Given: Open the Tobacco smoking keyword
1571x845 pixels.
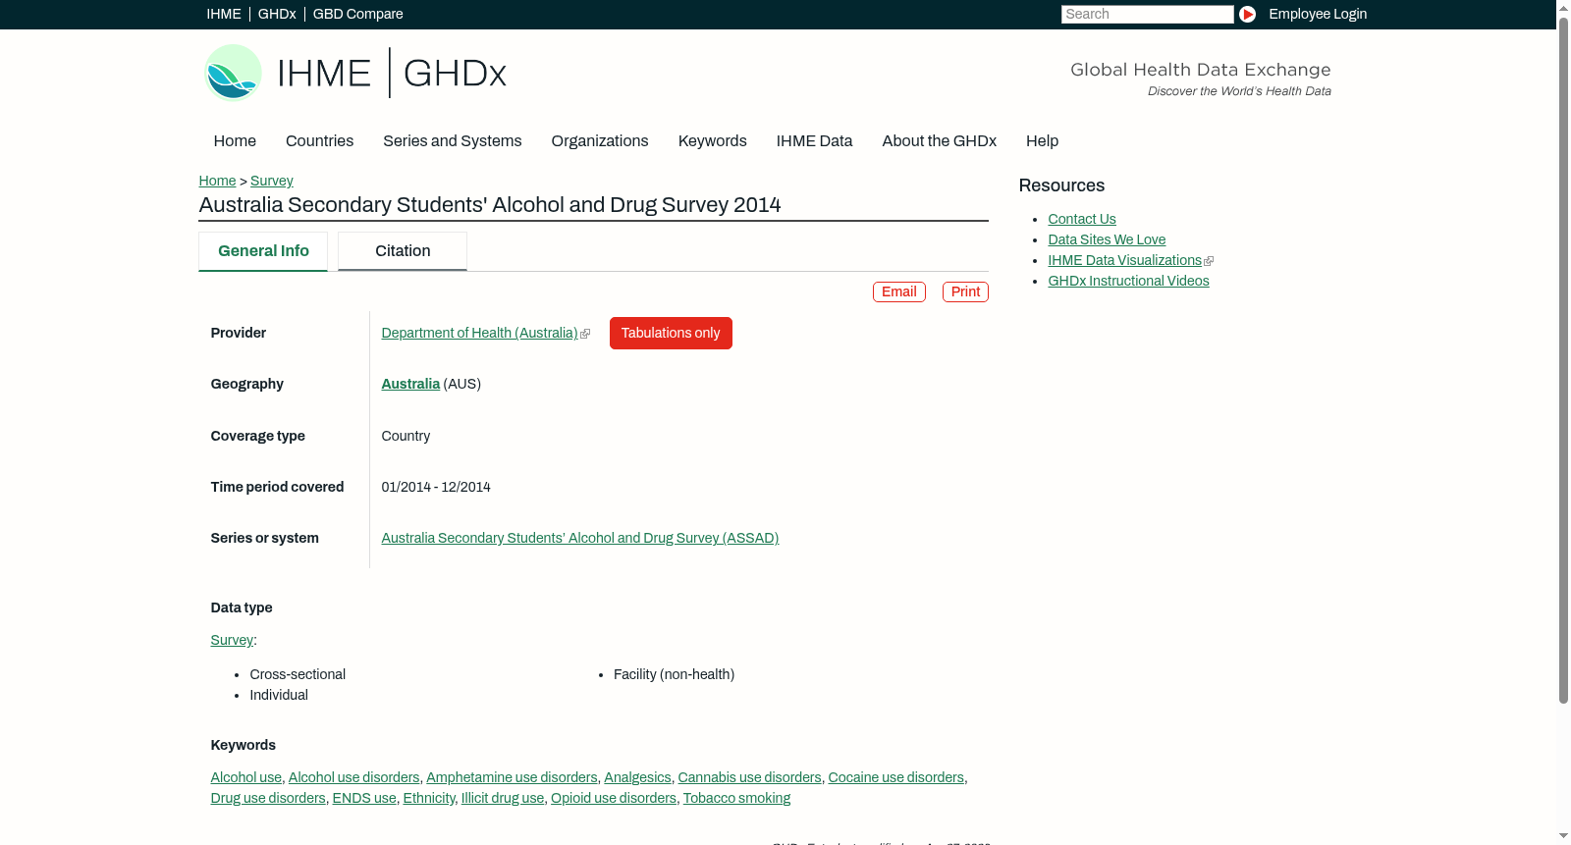Looking at the screenshot, I should [x=736, y=798].
